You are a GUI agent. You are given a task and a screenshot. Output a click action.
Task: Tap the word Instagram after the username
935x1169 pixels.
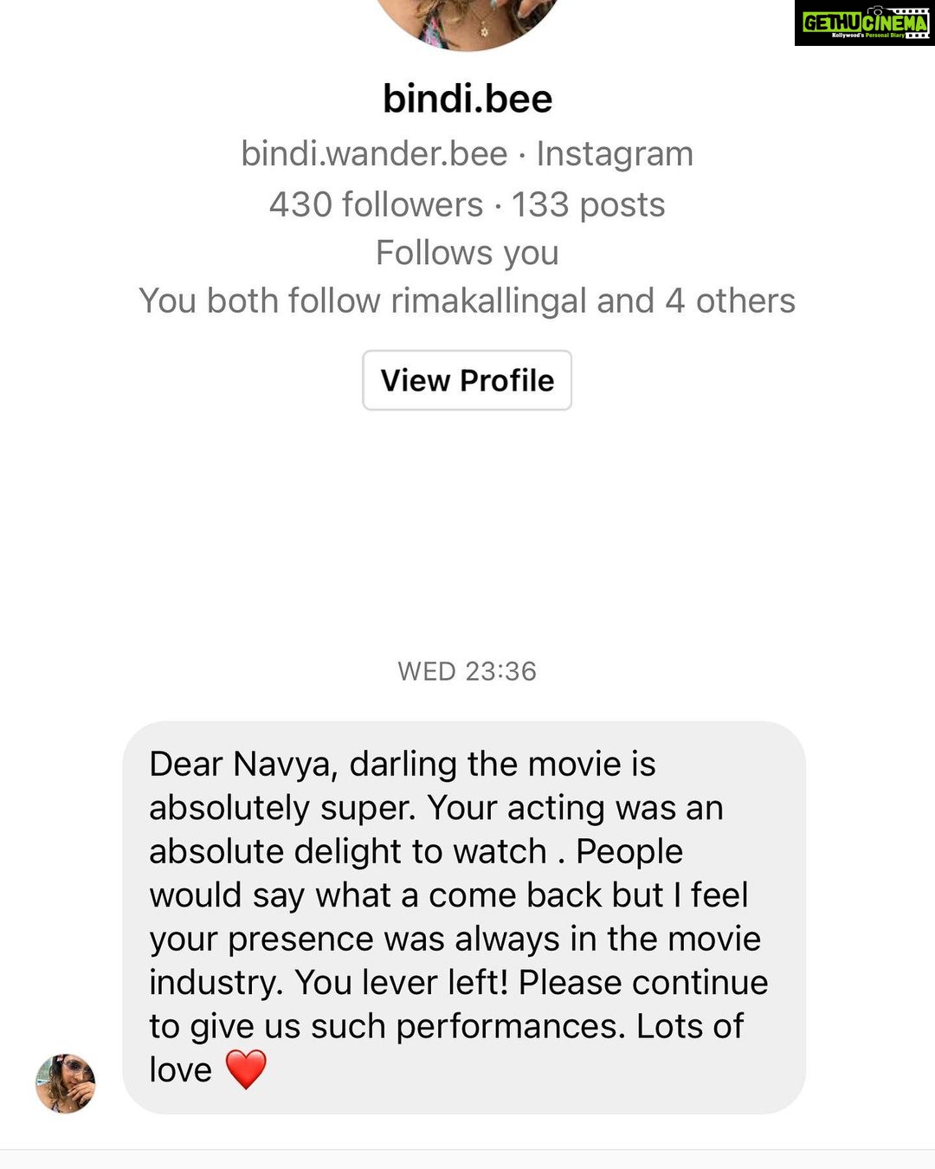click(615, 154)
